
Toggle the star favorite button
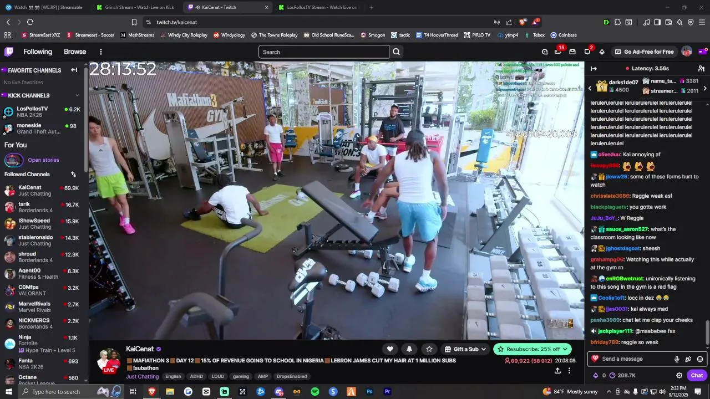pyautogui.click(x=429, y=349)
